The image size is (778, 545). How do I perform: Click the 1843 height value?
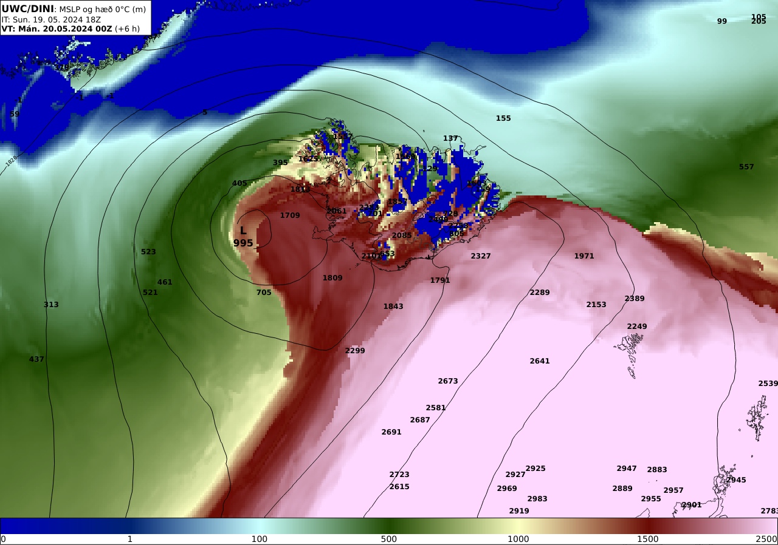(393, 306)
